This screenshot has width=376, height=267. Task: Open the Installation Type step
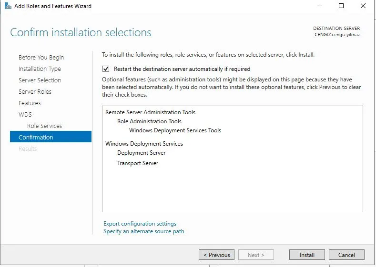coord(40,69)
